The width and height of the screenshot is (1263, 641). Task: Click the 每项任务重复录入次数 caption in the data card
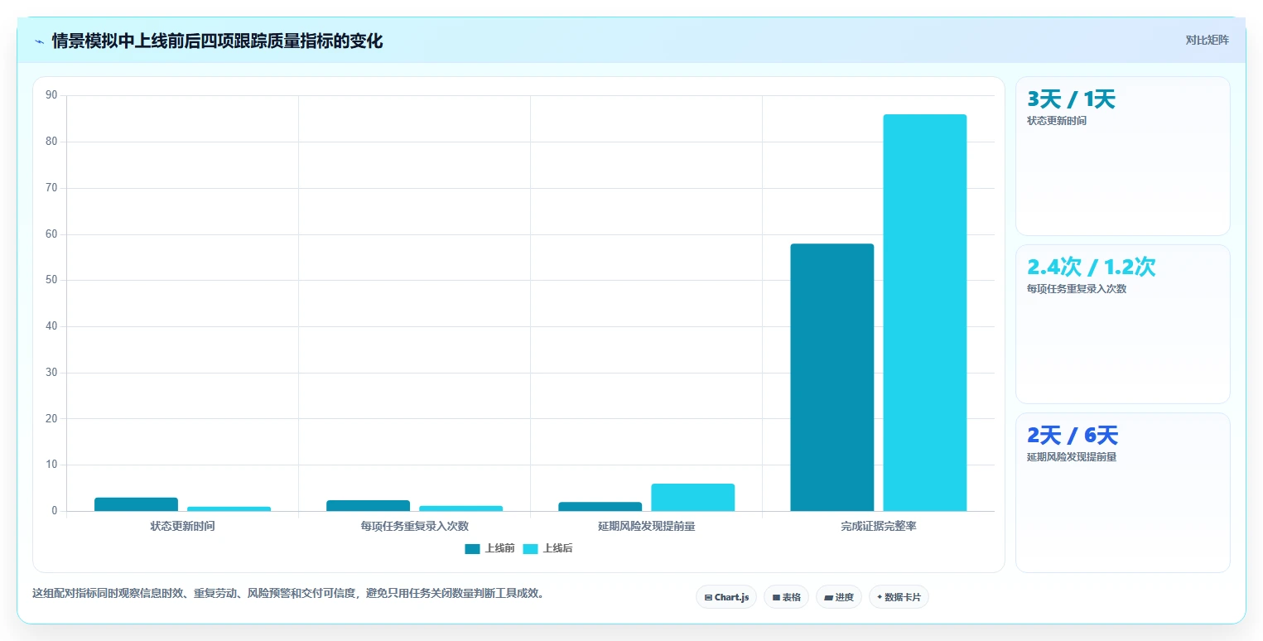[x=1077, y=289]
